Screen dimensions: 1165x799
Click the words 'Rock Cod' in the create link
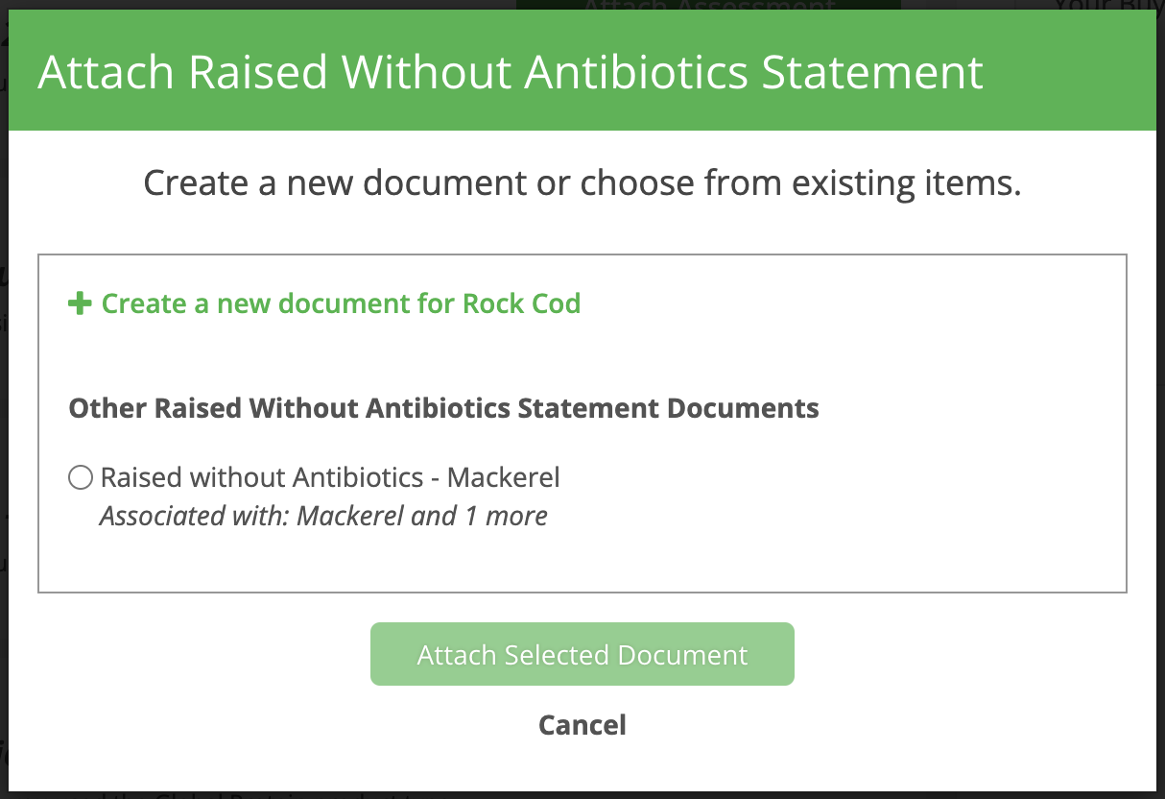pos(521,304)
